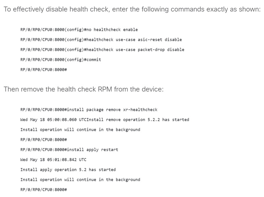264x197 pixels.
Task: Click the last 'Install operation will continue' line
Action: tap(80, 180)
